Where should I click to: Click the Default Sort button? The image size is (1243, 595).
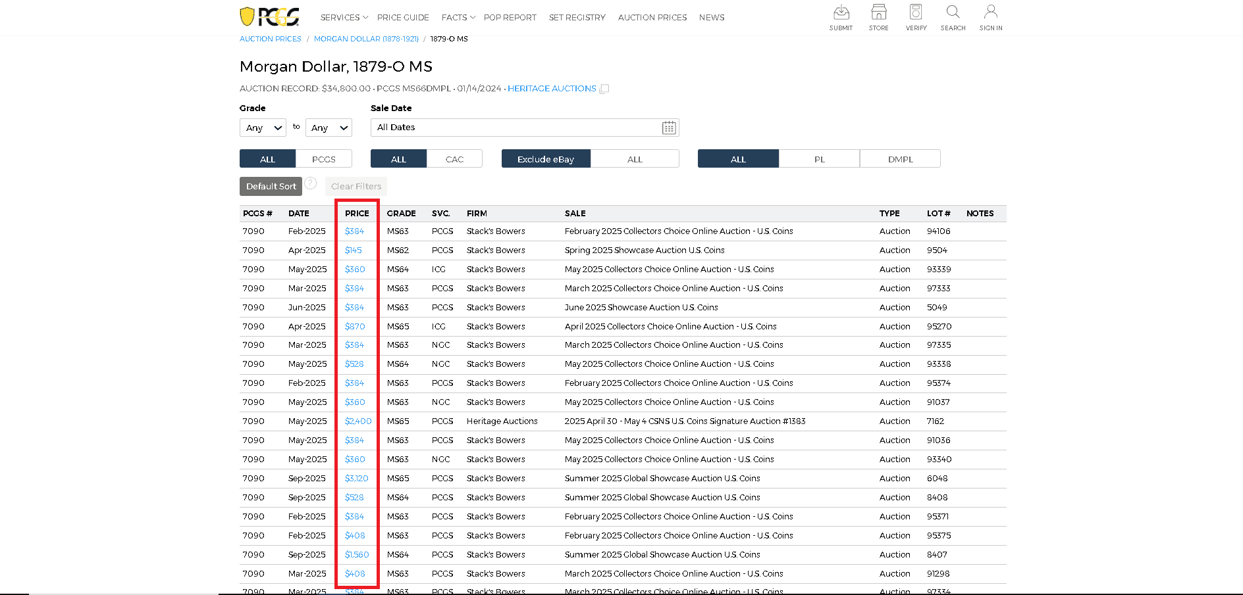tap(271, 187)
